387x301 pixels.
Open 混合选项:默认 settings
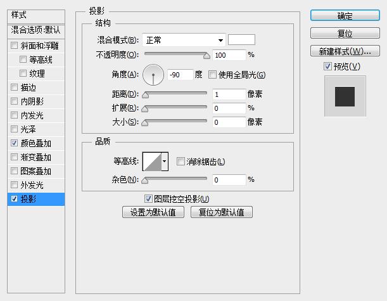pos(36,30)
